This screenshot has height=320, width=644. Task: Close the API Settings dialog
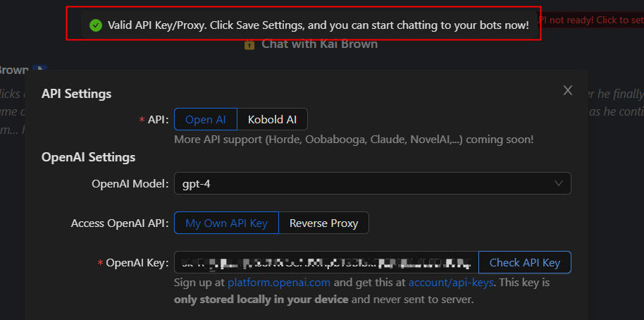pos(568,90)
